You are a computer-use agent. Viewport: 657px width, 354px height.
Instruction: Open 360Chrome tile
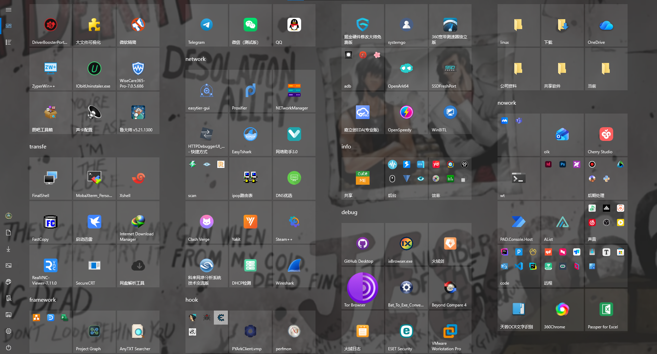563,310
